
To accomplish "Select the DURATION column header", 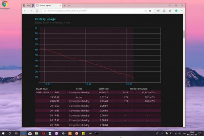I will [104, 89].
